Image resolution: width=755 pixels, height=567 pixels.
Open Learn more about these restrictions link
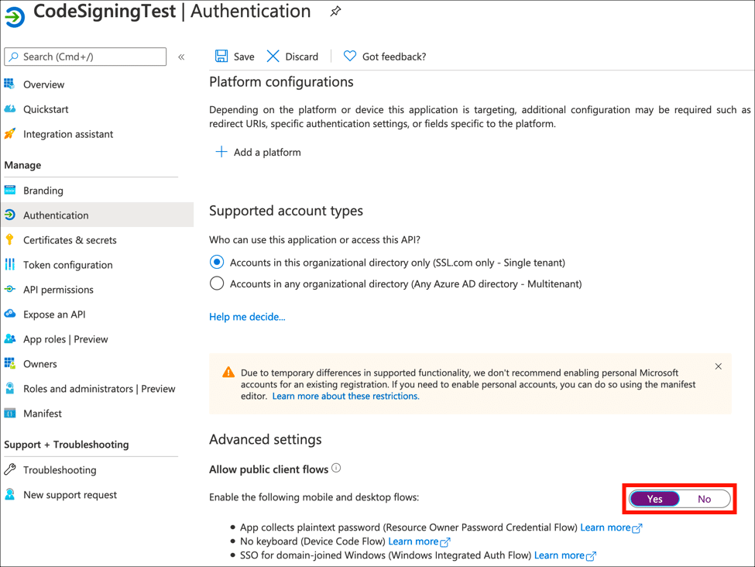click(x=345, y=396)
